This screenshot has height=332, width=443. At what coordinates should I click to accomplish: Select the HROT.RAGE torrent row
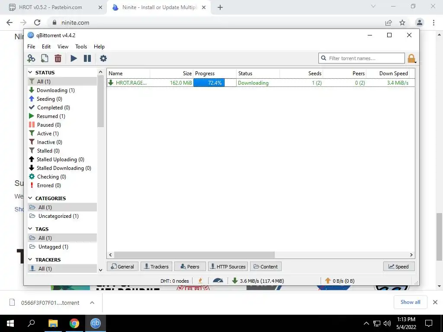click(260, 83)
